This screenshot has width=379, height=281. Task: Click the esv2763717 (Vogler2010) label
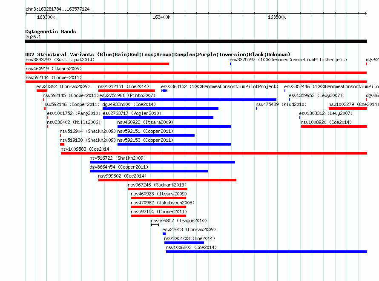coord(132,113)
